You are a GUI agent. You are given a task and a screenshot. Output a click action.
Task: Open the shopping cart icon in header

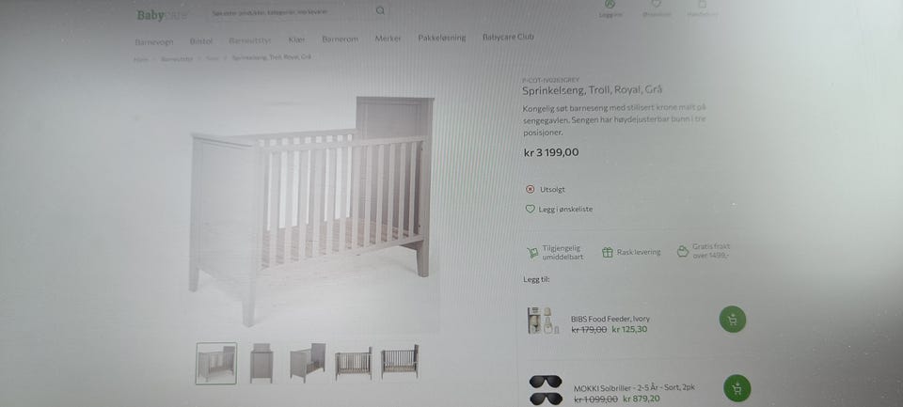pos(702,4)
